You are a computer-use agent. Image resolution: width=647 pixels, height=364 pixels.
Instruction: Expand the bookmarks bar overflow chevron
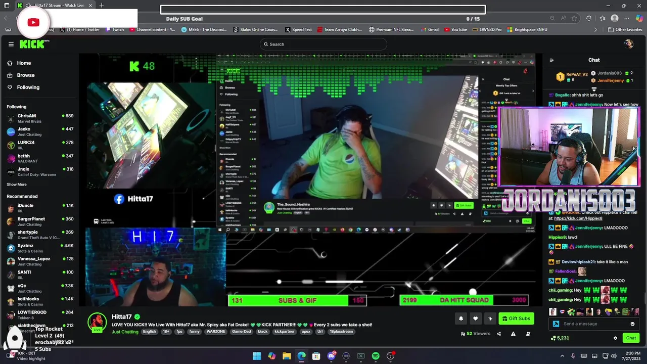coord(595,30)
